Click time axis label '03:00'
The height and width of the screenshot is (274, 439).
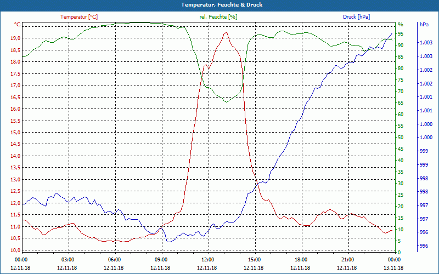pyautogui.click(x=67, y=259)
